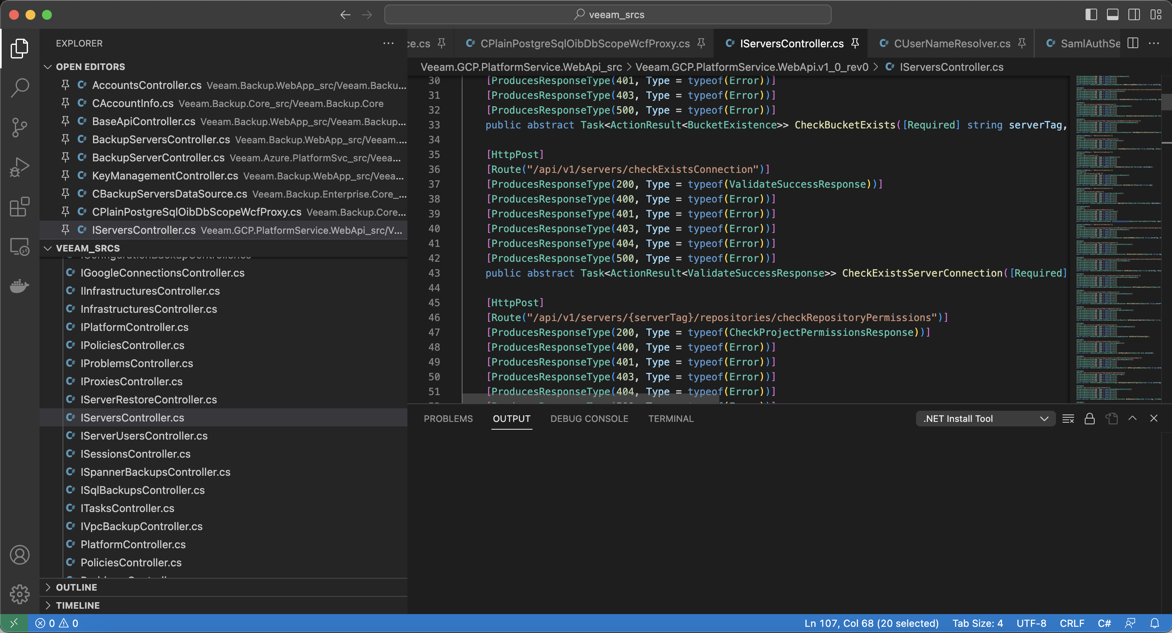1172x633 pixels.
Task: Open Customize Layout icon in title bar
Action: click(x=1156, y=14)
